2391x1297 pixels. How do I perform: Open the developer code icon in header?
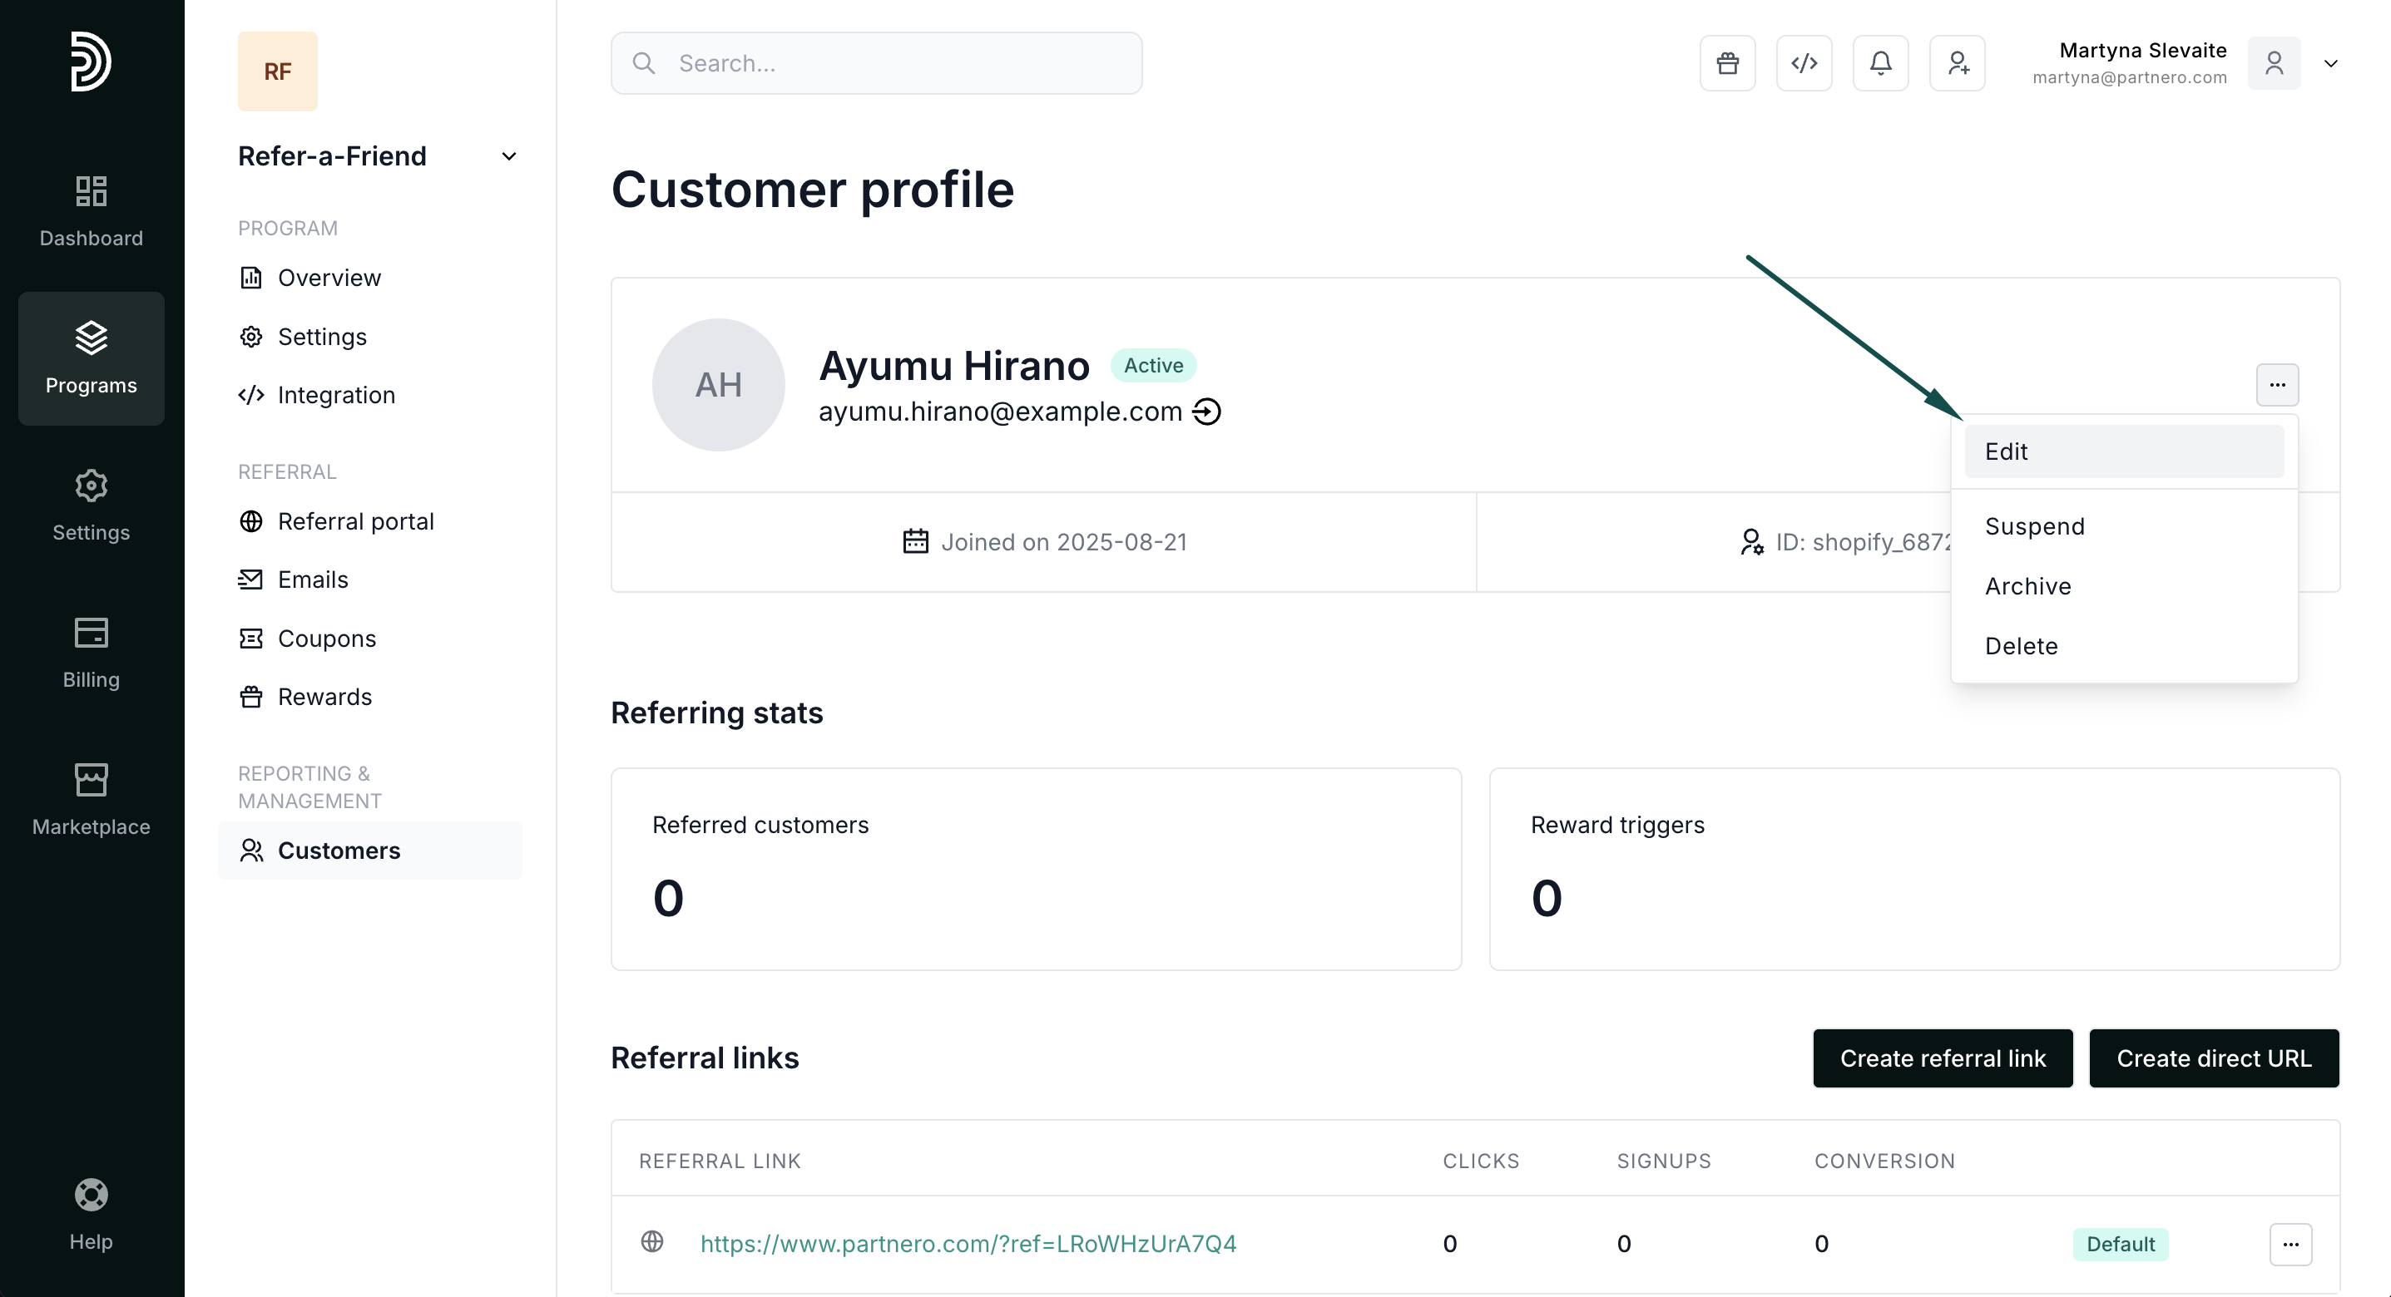coord(1804,63)
